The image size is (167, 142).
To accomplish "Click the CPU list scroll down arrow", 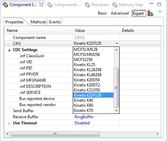I will (x=117, y=110).
